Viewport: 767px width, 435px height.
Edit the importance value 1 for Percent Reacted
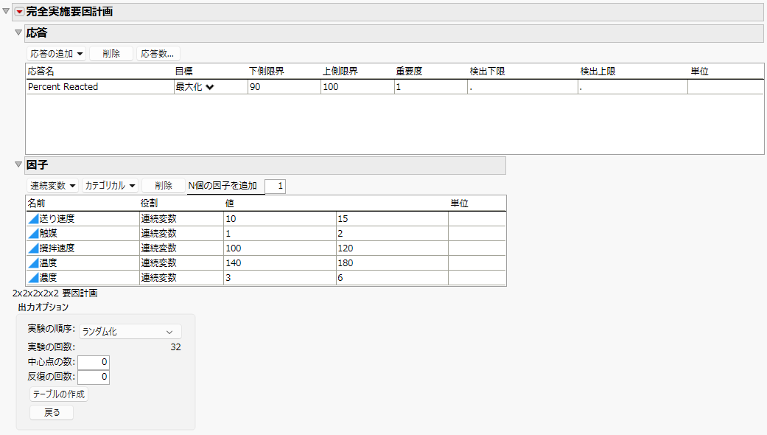coord(431,86)
